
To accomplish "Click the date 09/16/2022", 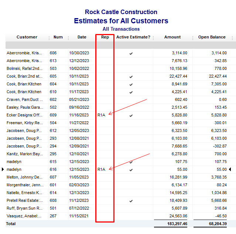I will pyautogui.click(x=79, y=107).
